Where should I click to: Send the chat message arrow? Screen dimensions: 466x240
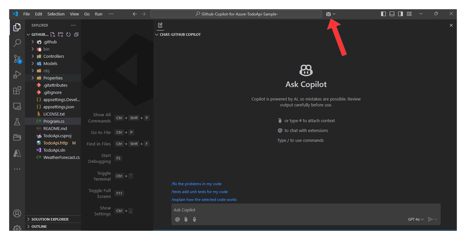tap(430, 219)
